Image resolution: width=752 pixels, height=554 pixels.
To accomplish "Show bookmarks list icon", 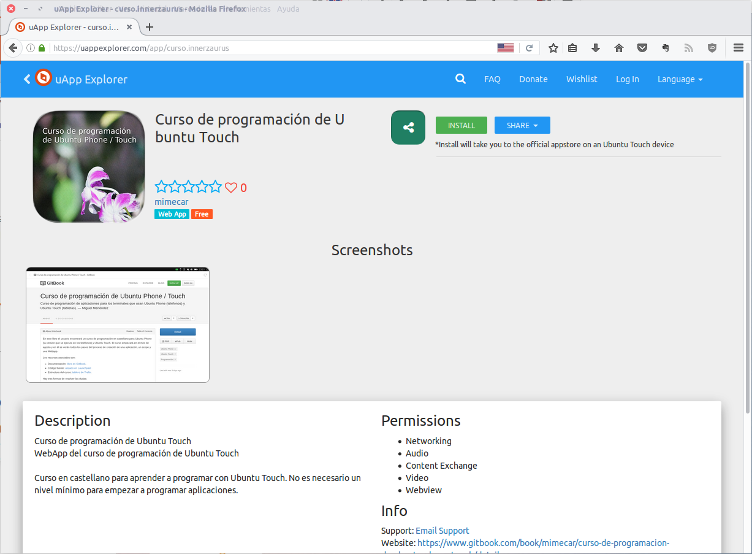I will (572, 48).
